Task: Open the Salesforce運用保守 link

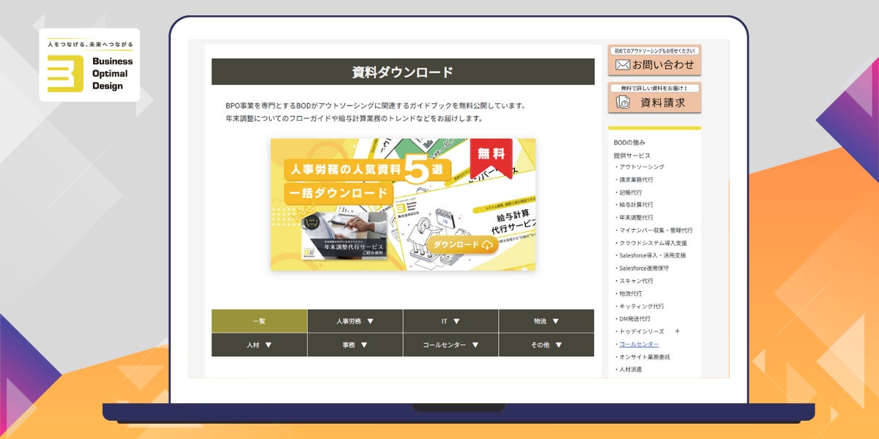Action: (x=644, y=268)
